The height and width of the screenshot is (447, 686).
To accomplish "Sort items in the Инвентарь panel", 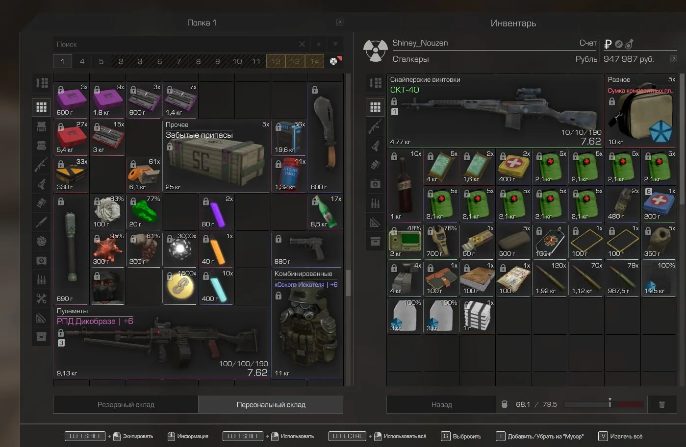I will coord(376,83).
